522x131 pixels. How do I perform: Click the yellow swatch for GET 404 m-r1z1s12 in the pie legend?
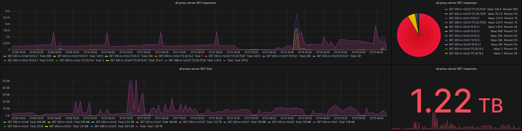click(446, 14)
